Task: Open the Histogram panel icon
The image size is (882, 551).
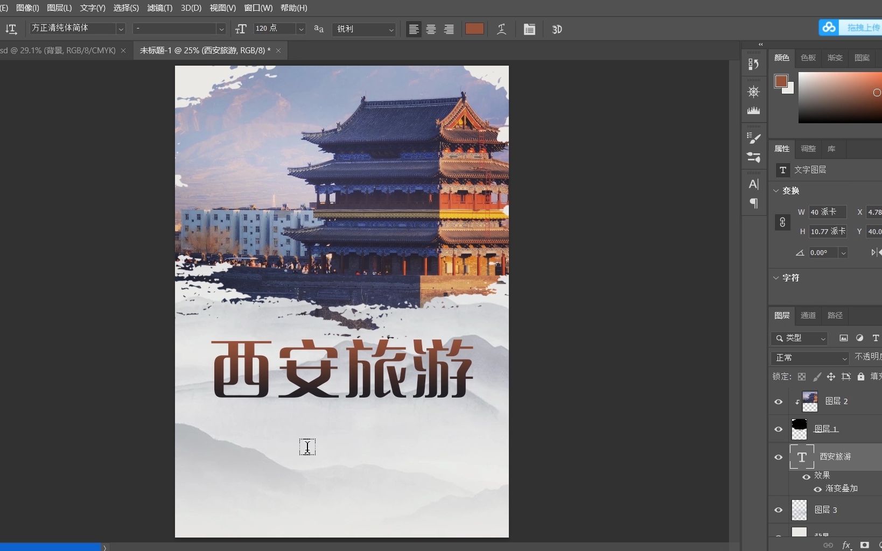Action: (x=754, y=111)
